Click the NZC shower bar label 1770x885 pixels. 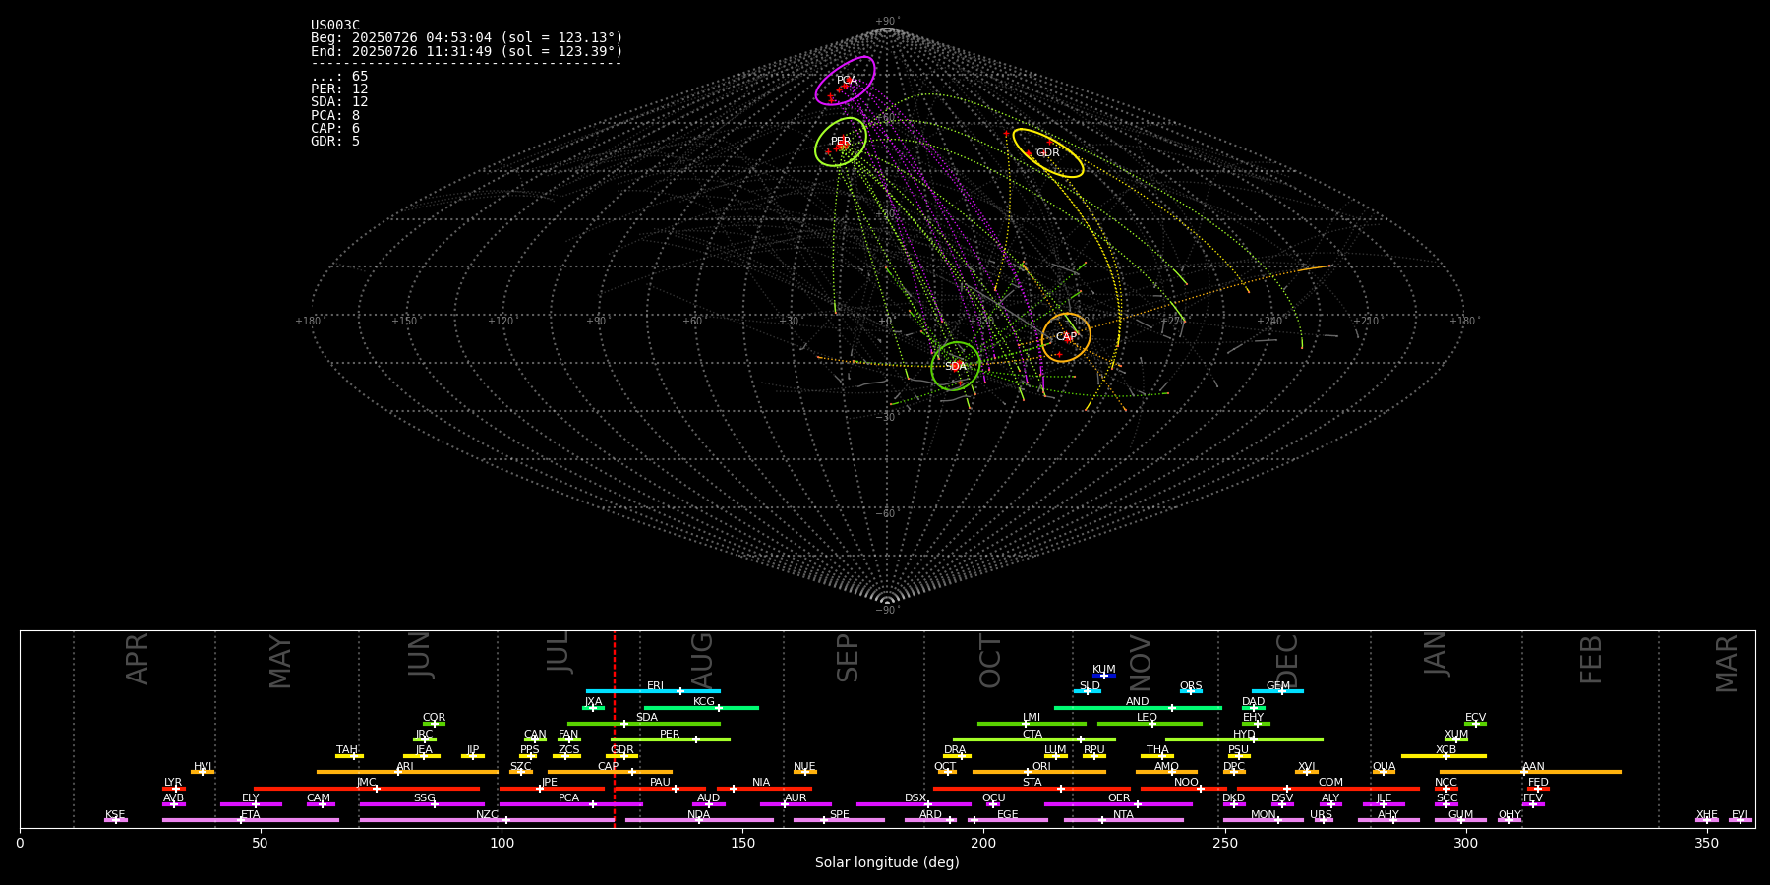pyautogui.click(x=488, y=815)
